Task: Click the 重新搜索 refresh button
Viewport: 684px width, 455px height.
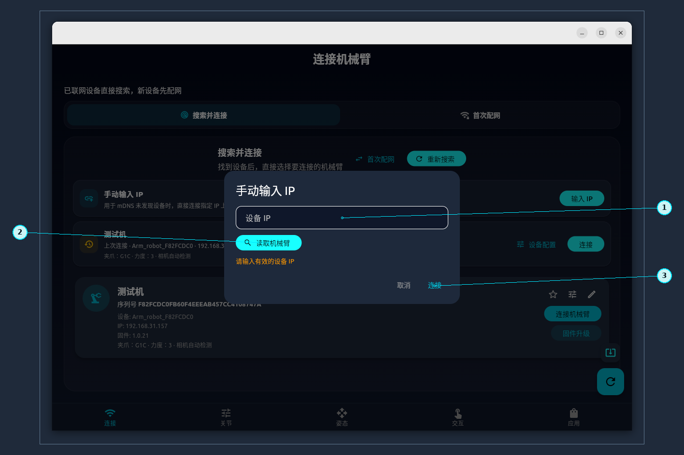Action: [x=436, y=159]
